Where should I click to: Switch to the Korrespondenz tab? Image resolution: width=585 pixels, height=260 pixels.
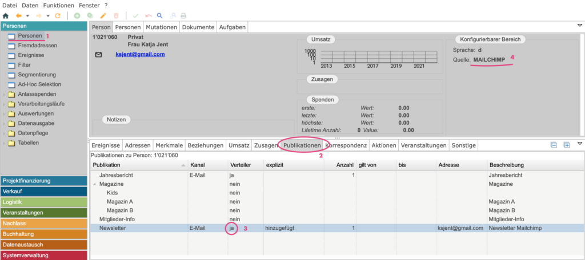click(x=346, y=145)
